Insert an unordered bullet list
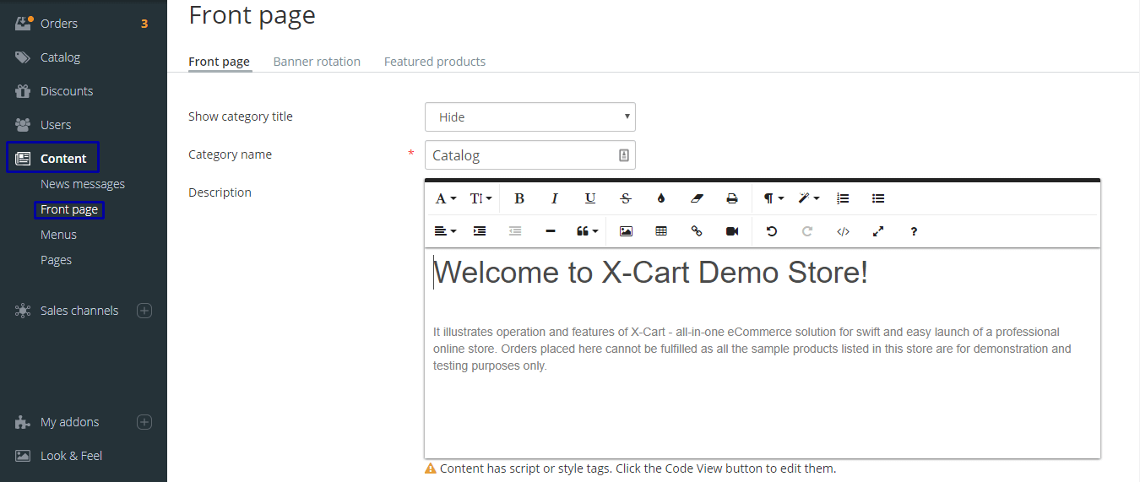 point(878,198)
